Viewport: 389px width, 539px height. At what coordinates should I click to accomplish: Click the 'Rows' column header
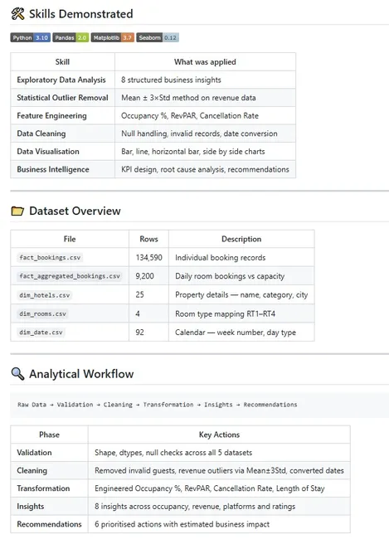148,239
